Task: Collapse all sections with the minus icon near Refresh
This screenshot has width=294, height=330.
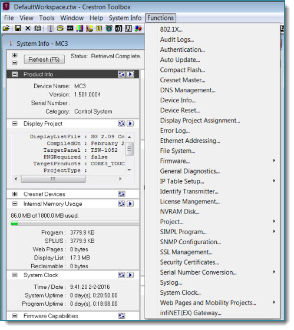Action: [x=15, y=63]
